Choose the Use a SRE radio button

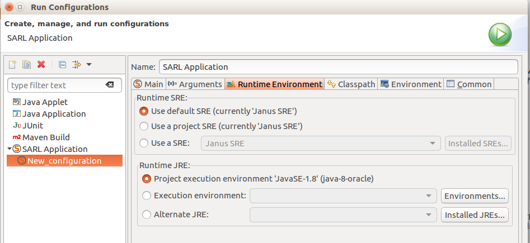tap(144, 143)
